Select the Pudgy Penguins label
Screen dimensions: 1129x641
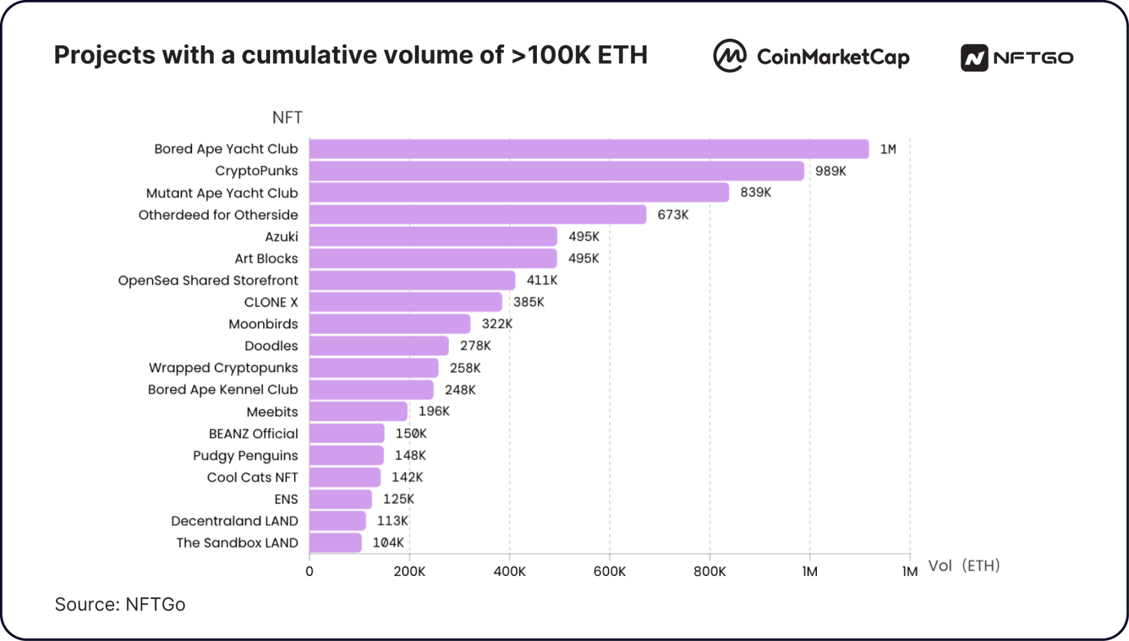245,456
